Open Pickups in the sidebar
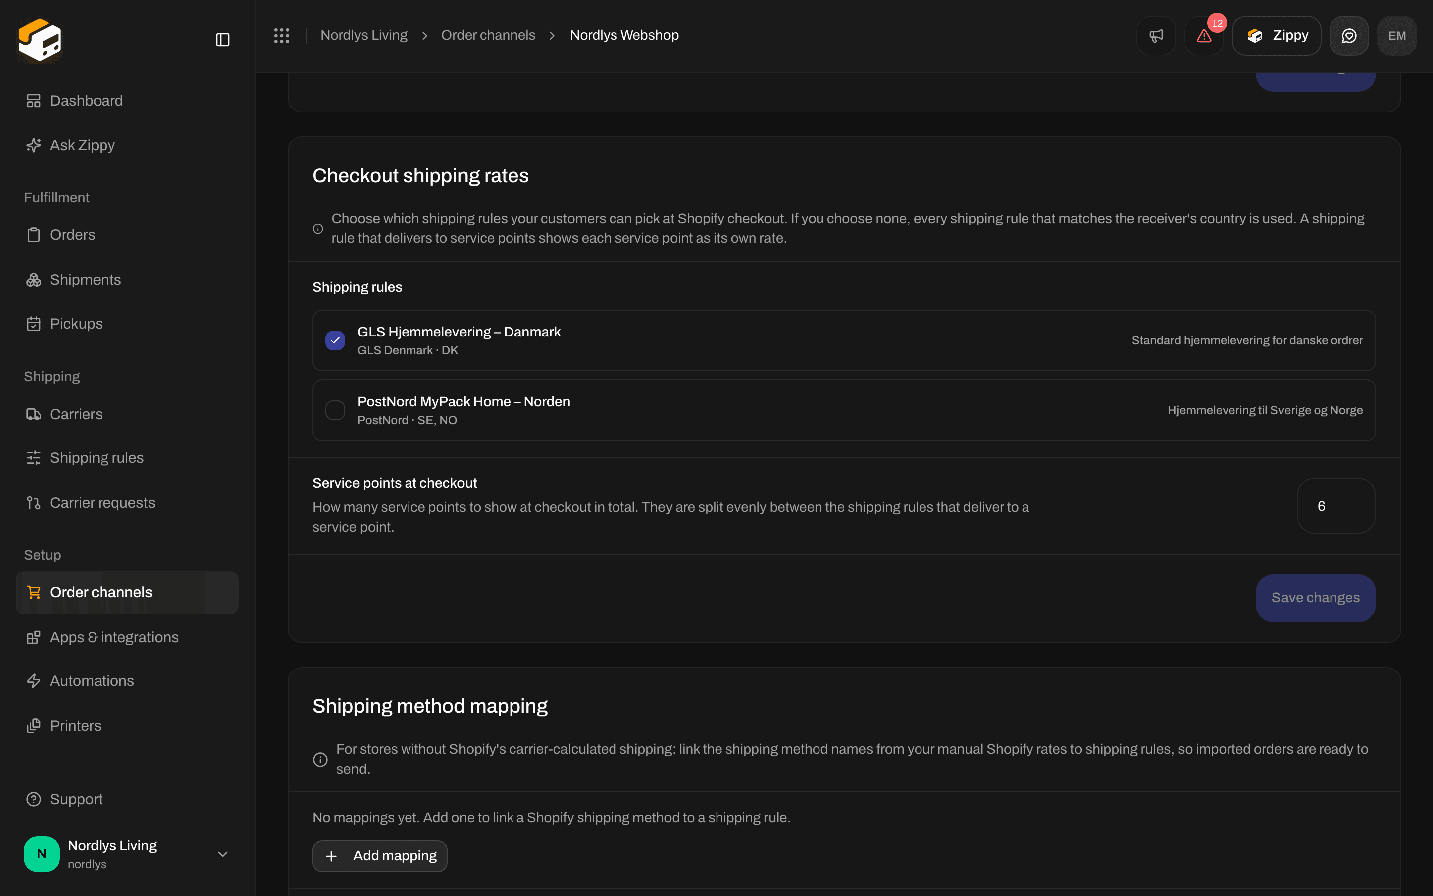Image resolution: width=1433 pixels, height=896 pixels. click(x=127, y=324)
